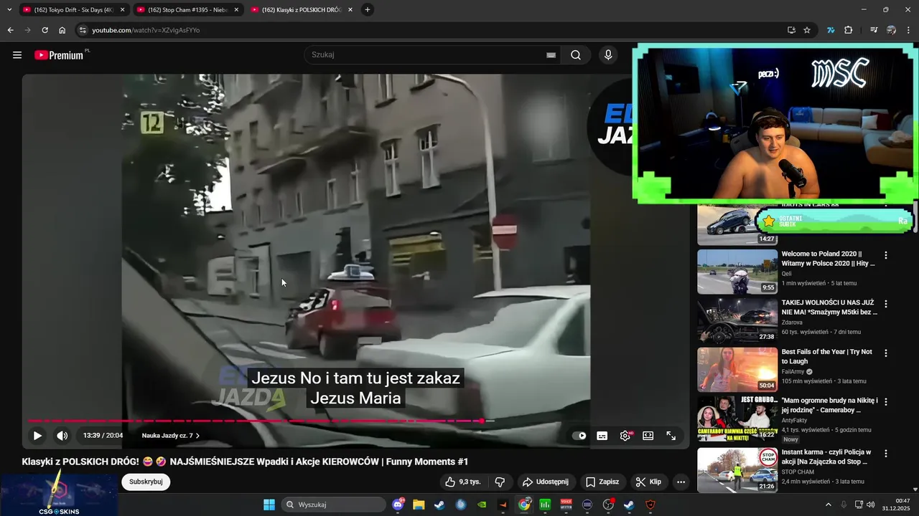919x516 pixels.
Task: Click Zapisz save button
Action: click(602, 482)
